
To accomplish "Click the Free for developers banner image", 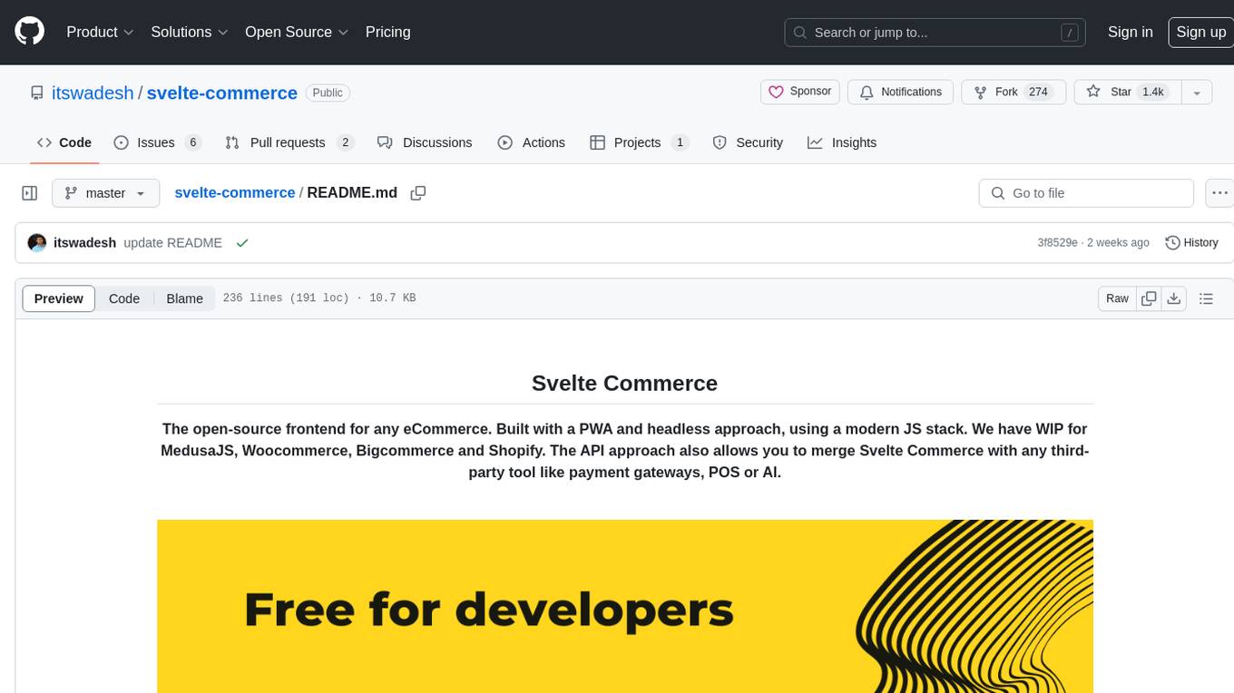I will pyautogui.click(x=625, y=606).
